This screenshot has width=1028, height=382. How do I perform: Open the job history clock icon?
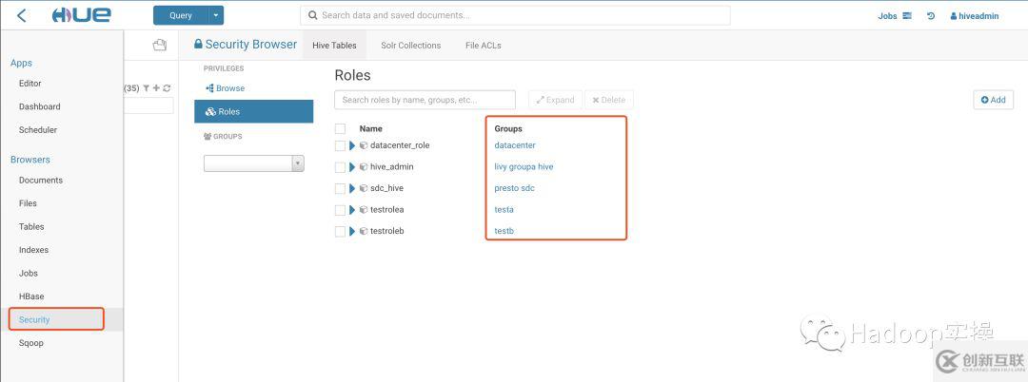[x=930, y=16]
